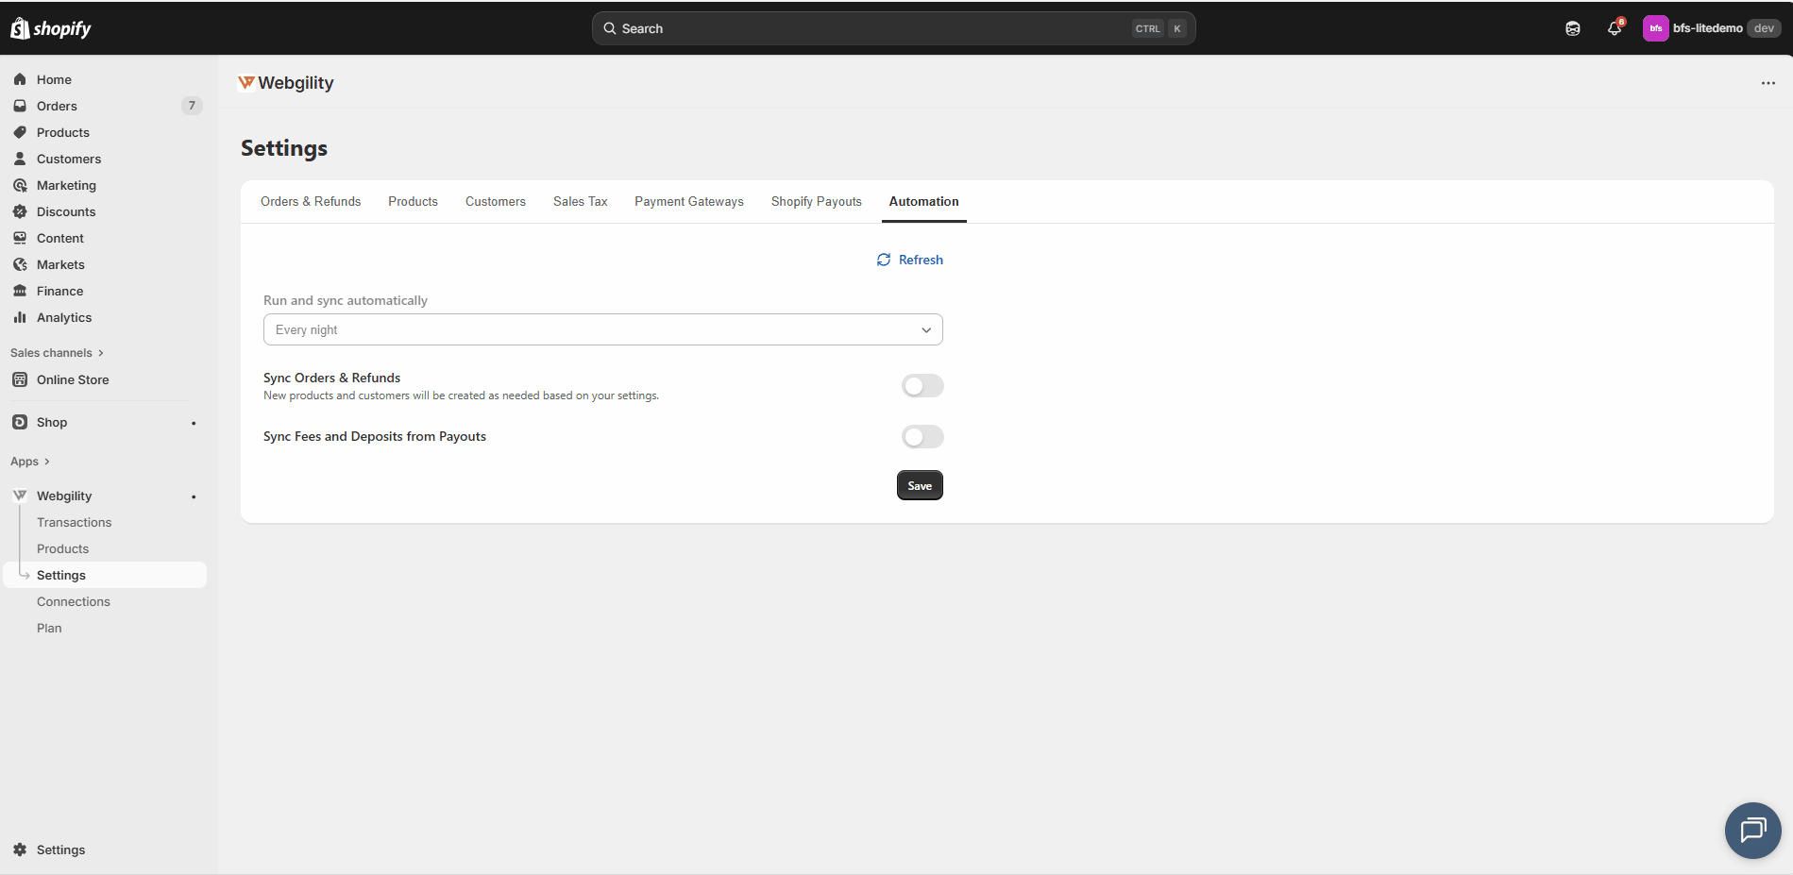The height and width of the screenshot is (875, 1793).
Task: Click the Shopify logo in top bar
Action: pyautogui.click(x=51, y=28)
